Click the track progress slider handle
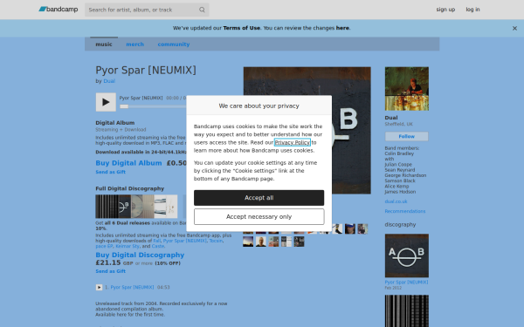 [x=124, y=106]
